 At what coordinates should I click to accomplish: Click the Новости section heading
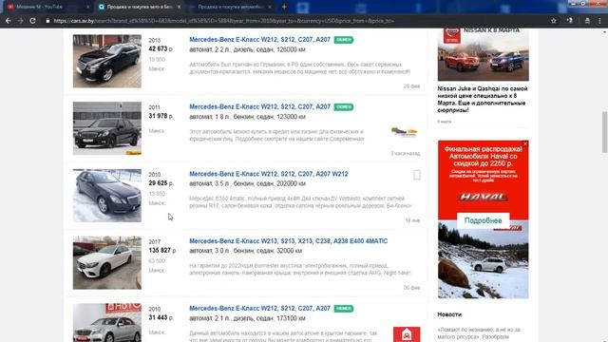point(449,314)
